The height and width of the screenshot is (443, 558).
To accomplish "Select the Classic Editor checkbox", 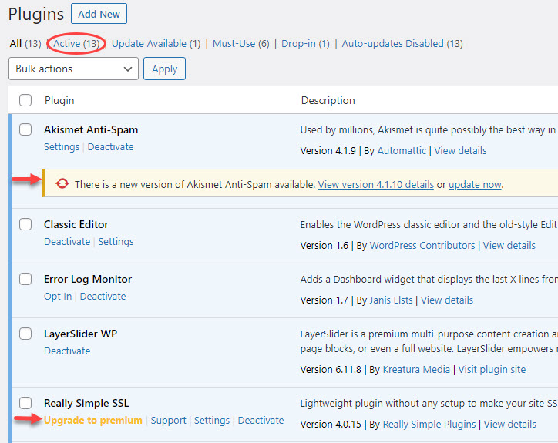I will (25, 224).
